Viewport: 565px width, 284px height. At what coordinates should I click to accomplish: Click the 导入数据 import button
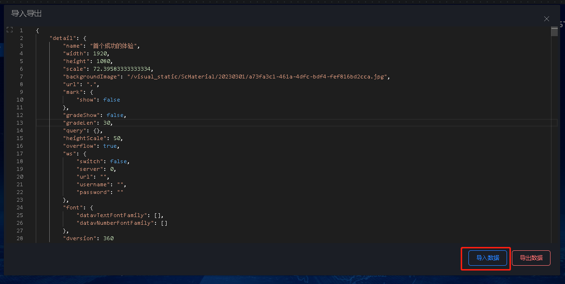(488, 258)
